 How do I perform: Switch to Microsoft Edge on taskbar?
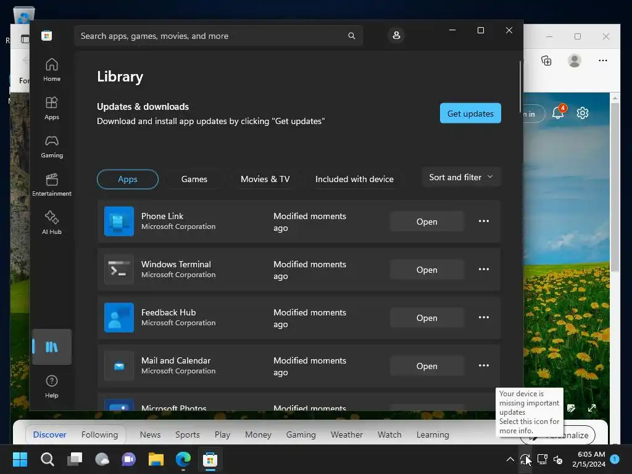coord(183,459)
